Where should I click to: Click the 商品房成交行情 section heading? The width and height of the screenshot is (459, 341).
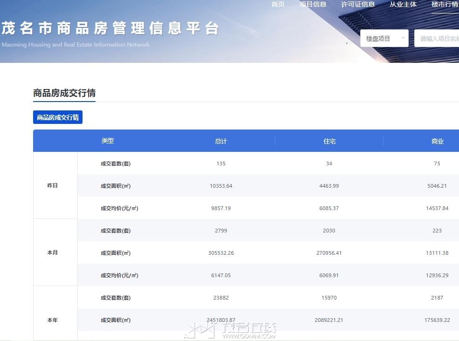[64, 93]
